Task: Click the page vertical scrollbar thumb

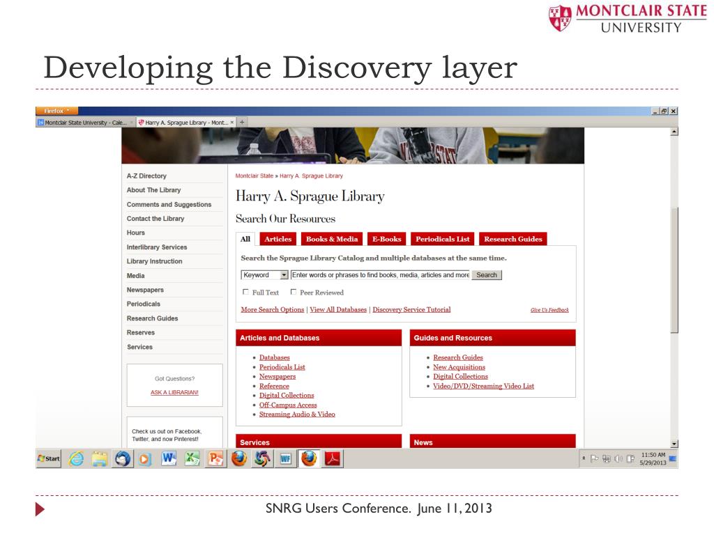Action: tap(674, 270)
